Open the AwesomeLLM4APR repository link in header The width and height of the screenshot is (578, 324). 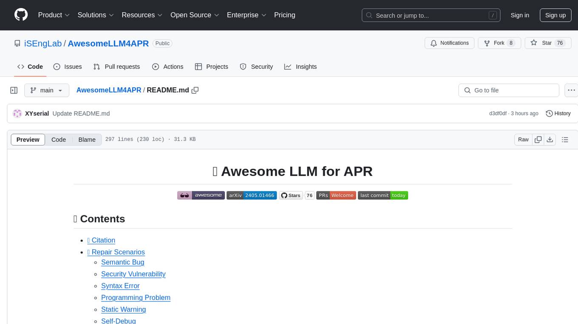click(x=108, y=43)
